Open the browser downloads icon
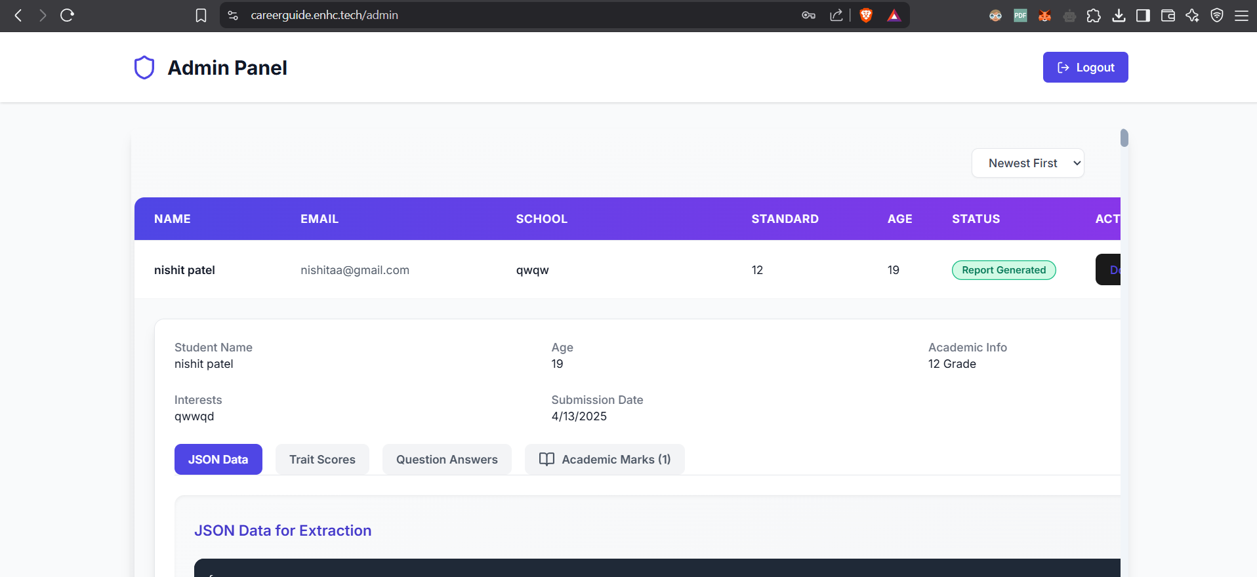 click(1119, 16)
